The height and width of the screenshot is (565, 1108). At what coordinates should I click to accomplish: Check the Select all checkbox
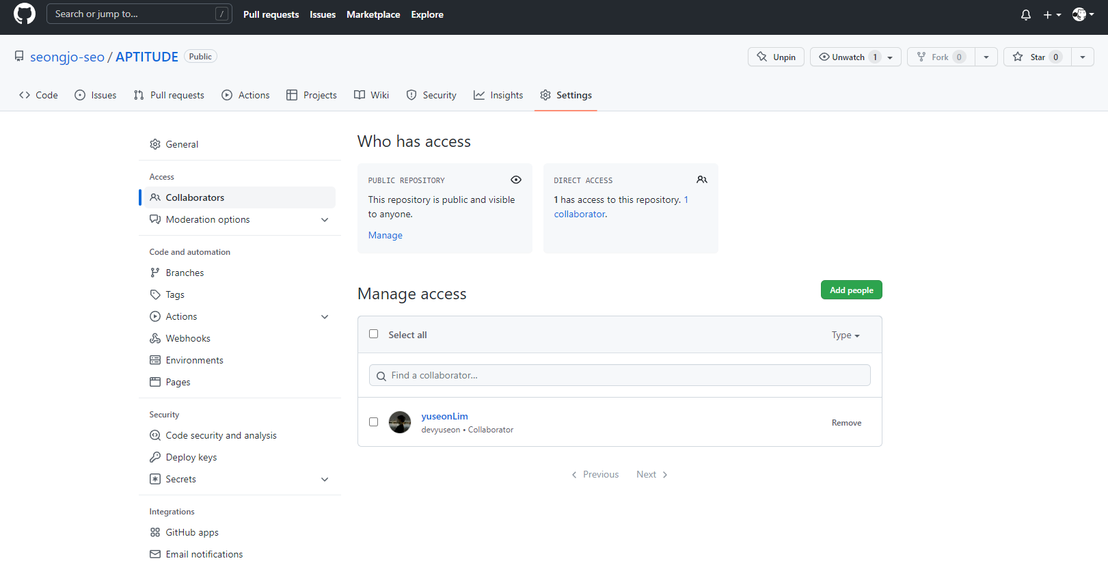click(x=373, y=334)
